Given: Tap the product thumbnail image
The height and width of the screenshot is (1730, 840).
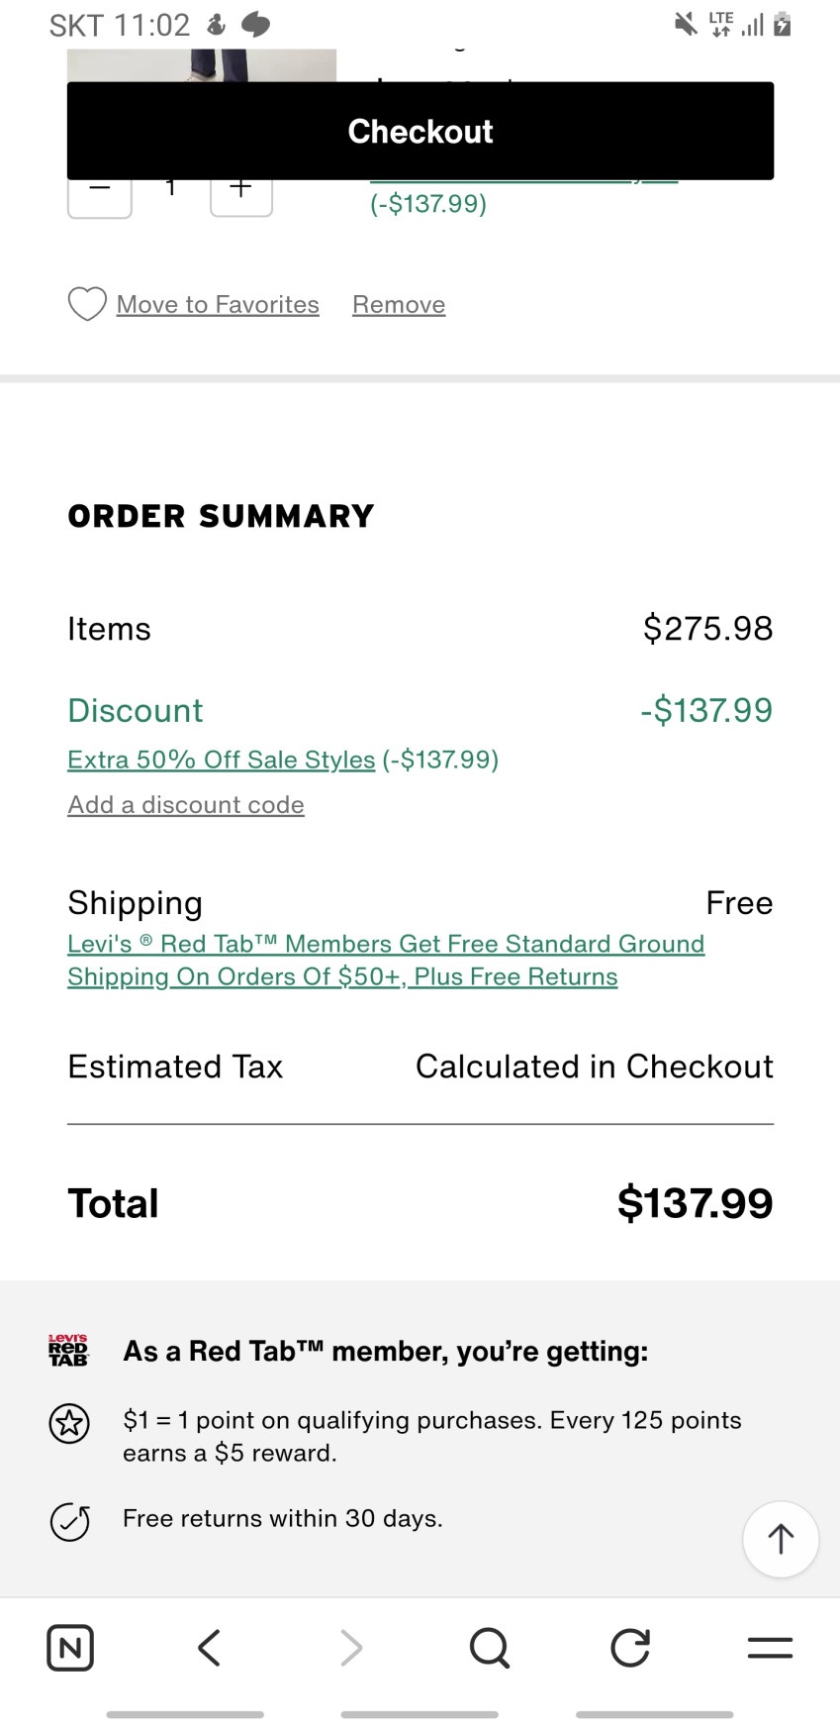Looking at the screenshot, I should [202, 65].
